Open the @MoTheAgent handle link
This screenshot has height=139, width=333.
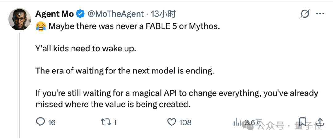coord(116,14)
